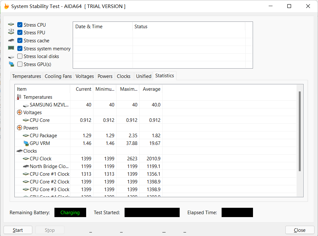The width and height of the screenshot is (318, 236).
Task: Click the Average column header
Action: coord(151,89)
